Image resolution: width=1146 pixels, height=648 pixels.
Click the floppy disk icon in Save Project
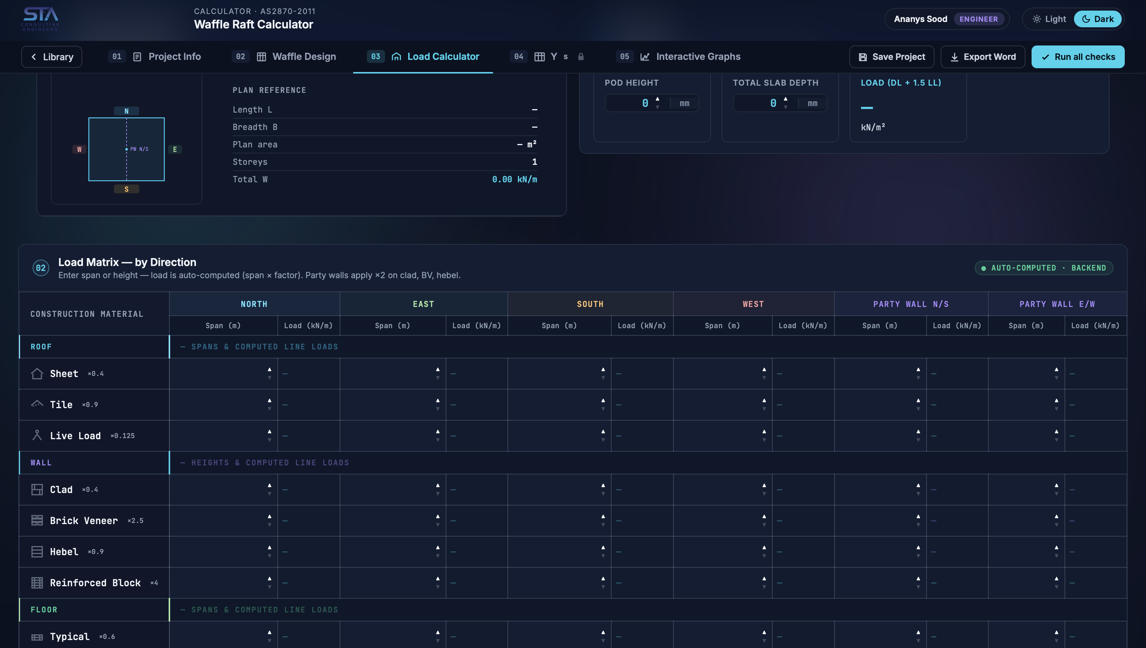click(x=863, y=57)
